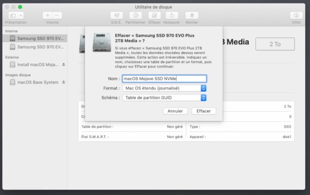Click the hard drive icon in dialog
The height and width of the screenshot is (195, 310).
[x=102, y=43]
